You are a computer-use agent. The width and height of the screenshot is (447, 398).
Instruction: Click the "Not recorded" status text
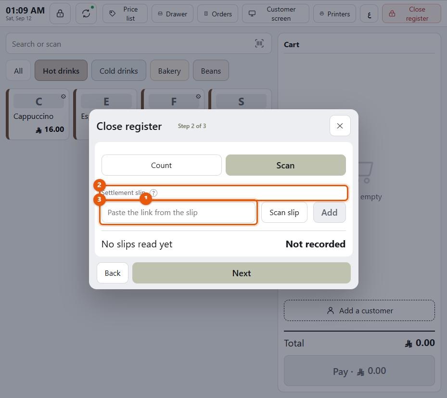316,244
